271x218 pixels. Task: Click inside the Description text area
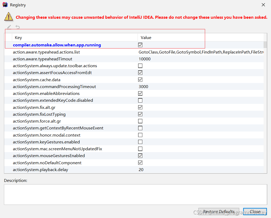click(x=135, y=195)
